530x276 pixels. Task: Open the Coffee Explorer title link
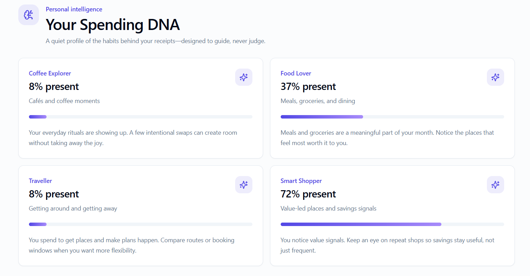pyautogui.click(x=50, y=73)
